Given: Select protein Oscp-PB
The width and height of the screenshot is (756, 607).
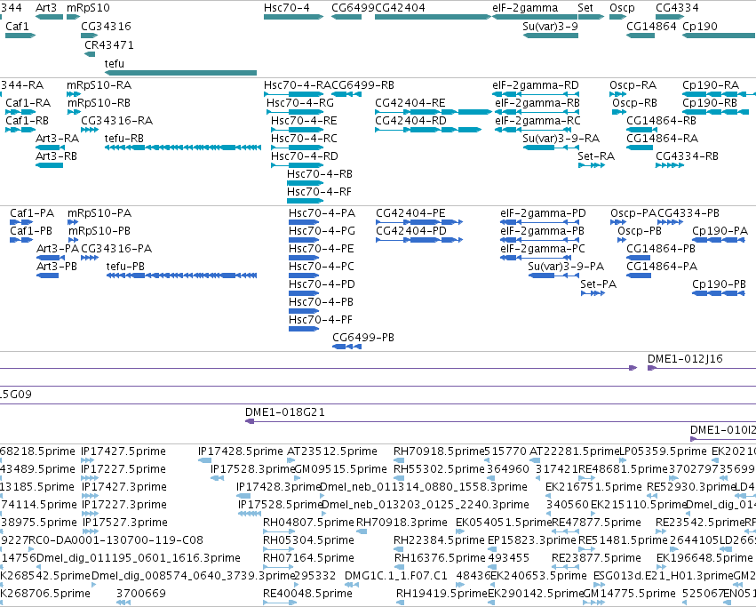Looking at the screenshot, I should 622,240.
